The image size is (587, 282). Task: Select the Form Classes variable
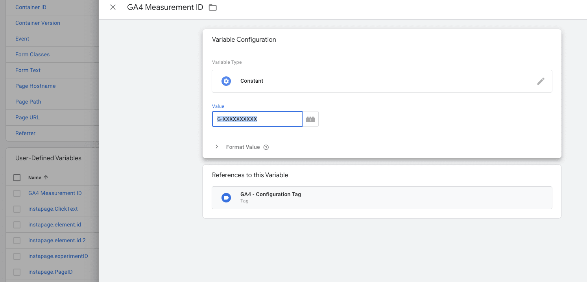tap(31, 54)
